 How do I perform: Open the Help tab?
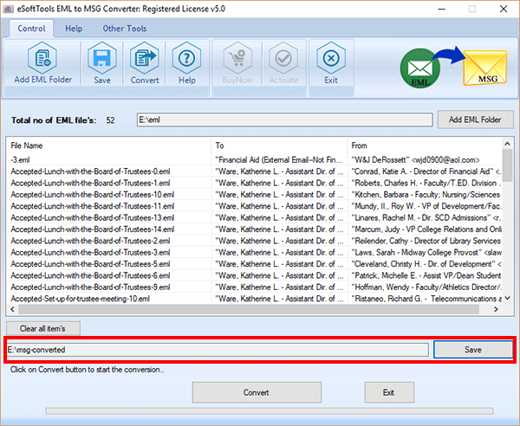coord(74,29)
